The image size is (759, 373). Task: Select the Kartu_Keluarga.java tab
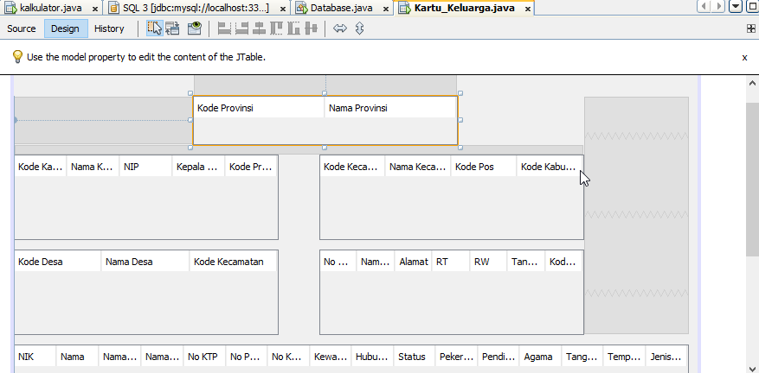click(x=464, y=9)
